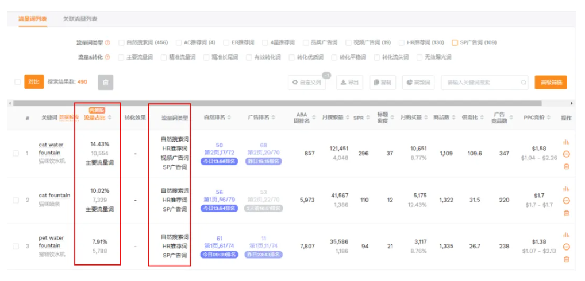Open bar chart icon for cat fountain row

click(x=566, y=189)
